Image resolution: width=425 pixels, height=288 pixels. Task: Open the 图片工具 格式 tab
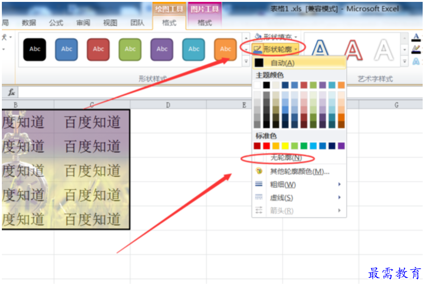click(205, 23)
